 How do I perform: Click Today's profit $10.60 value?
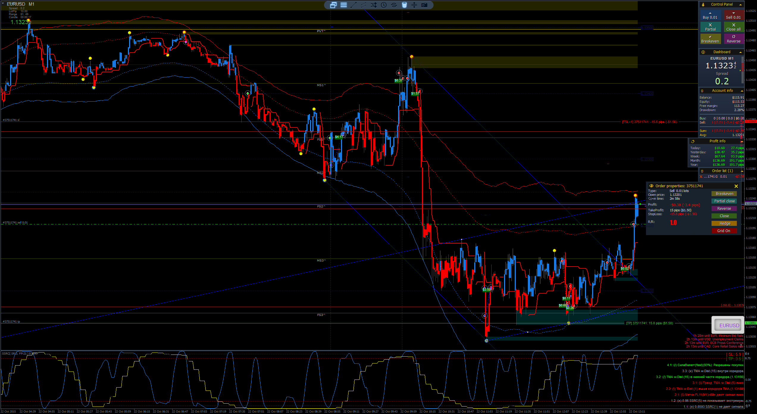[x=720, y=148]
